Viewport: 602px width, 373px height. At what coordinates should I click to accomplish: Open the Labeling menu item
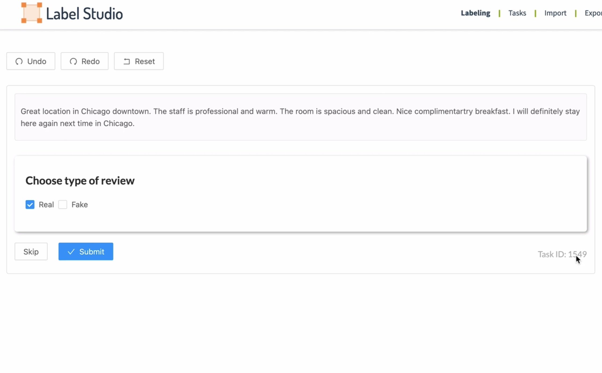click(475, 13)
